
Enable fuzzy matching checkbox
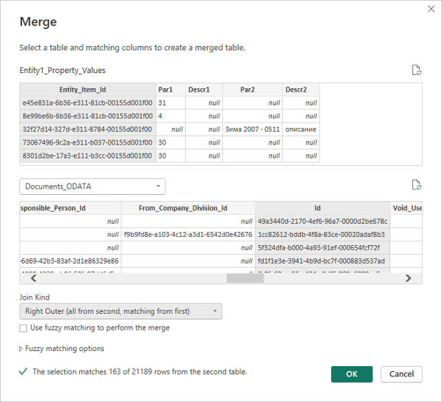click(x=24, y=328)
